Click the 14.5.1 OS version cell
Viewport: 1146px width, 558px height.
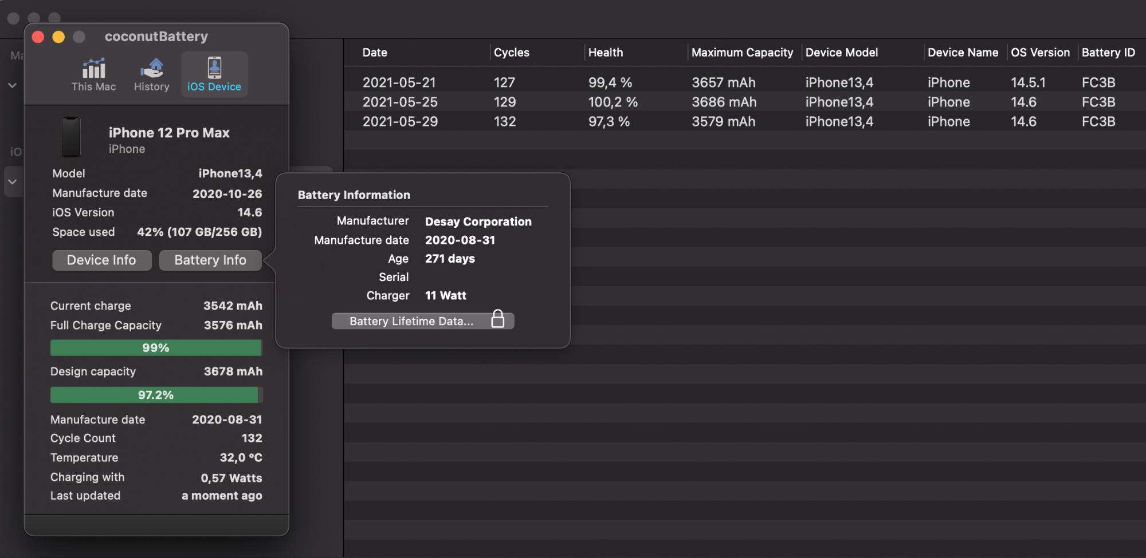[1028, 82]
